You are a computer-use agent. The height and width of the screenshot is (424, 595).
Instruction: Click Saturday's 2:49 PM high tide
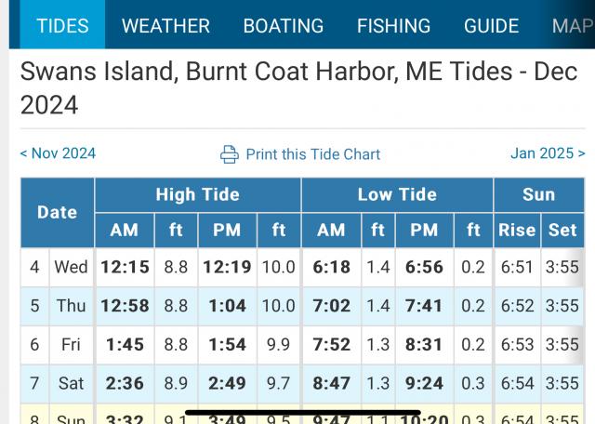coord(227,382)
